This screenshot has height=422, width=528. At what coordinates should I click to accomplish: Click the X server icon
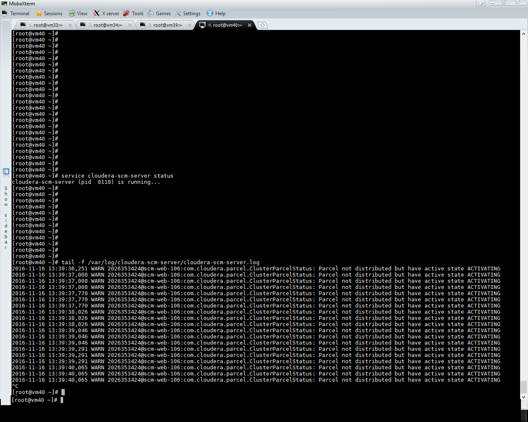tap(96, 13)
